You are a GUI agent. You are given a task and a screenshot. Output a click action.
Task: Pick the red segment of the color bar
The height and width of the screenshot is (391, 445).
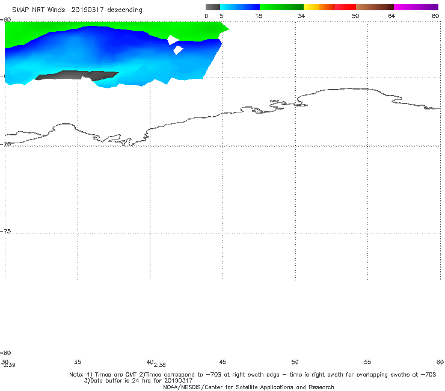pos(345,7)
